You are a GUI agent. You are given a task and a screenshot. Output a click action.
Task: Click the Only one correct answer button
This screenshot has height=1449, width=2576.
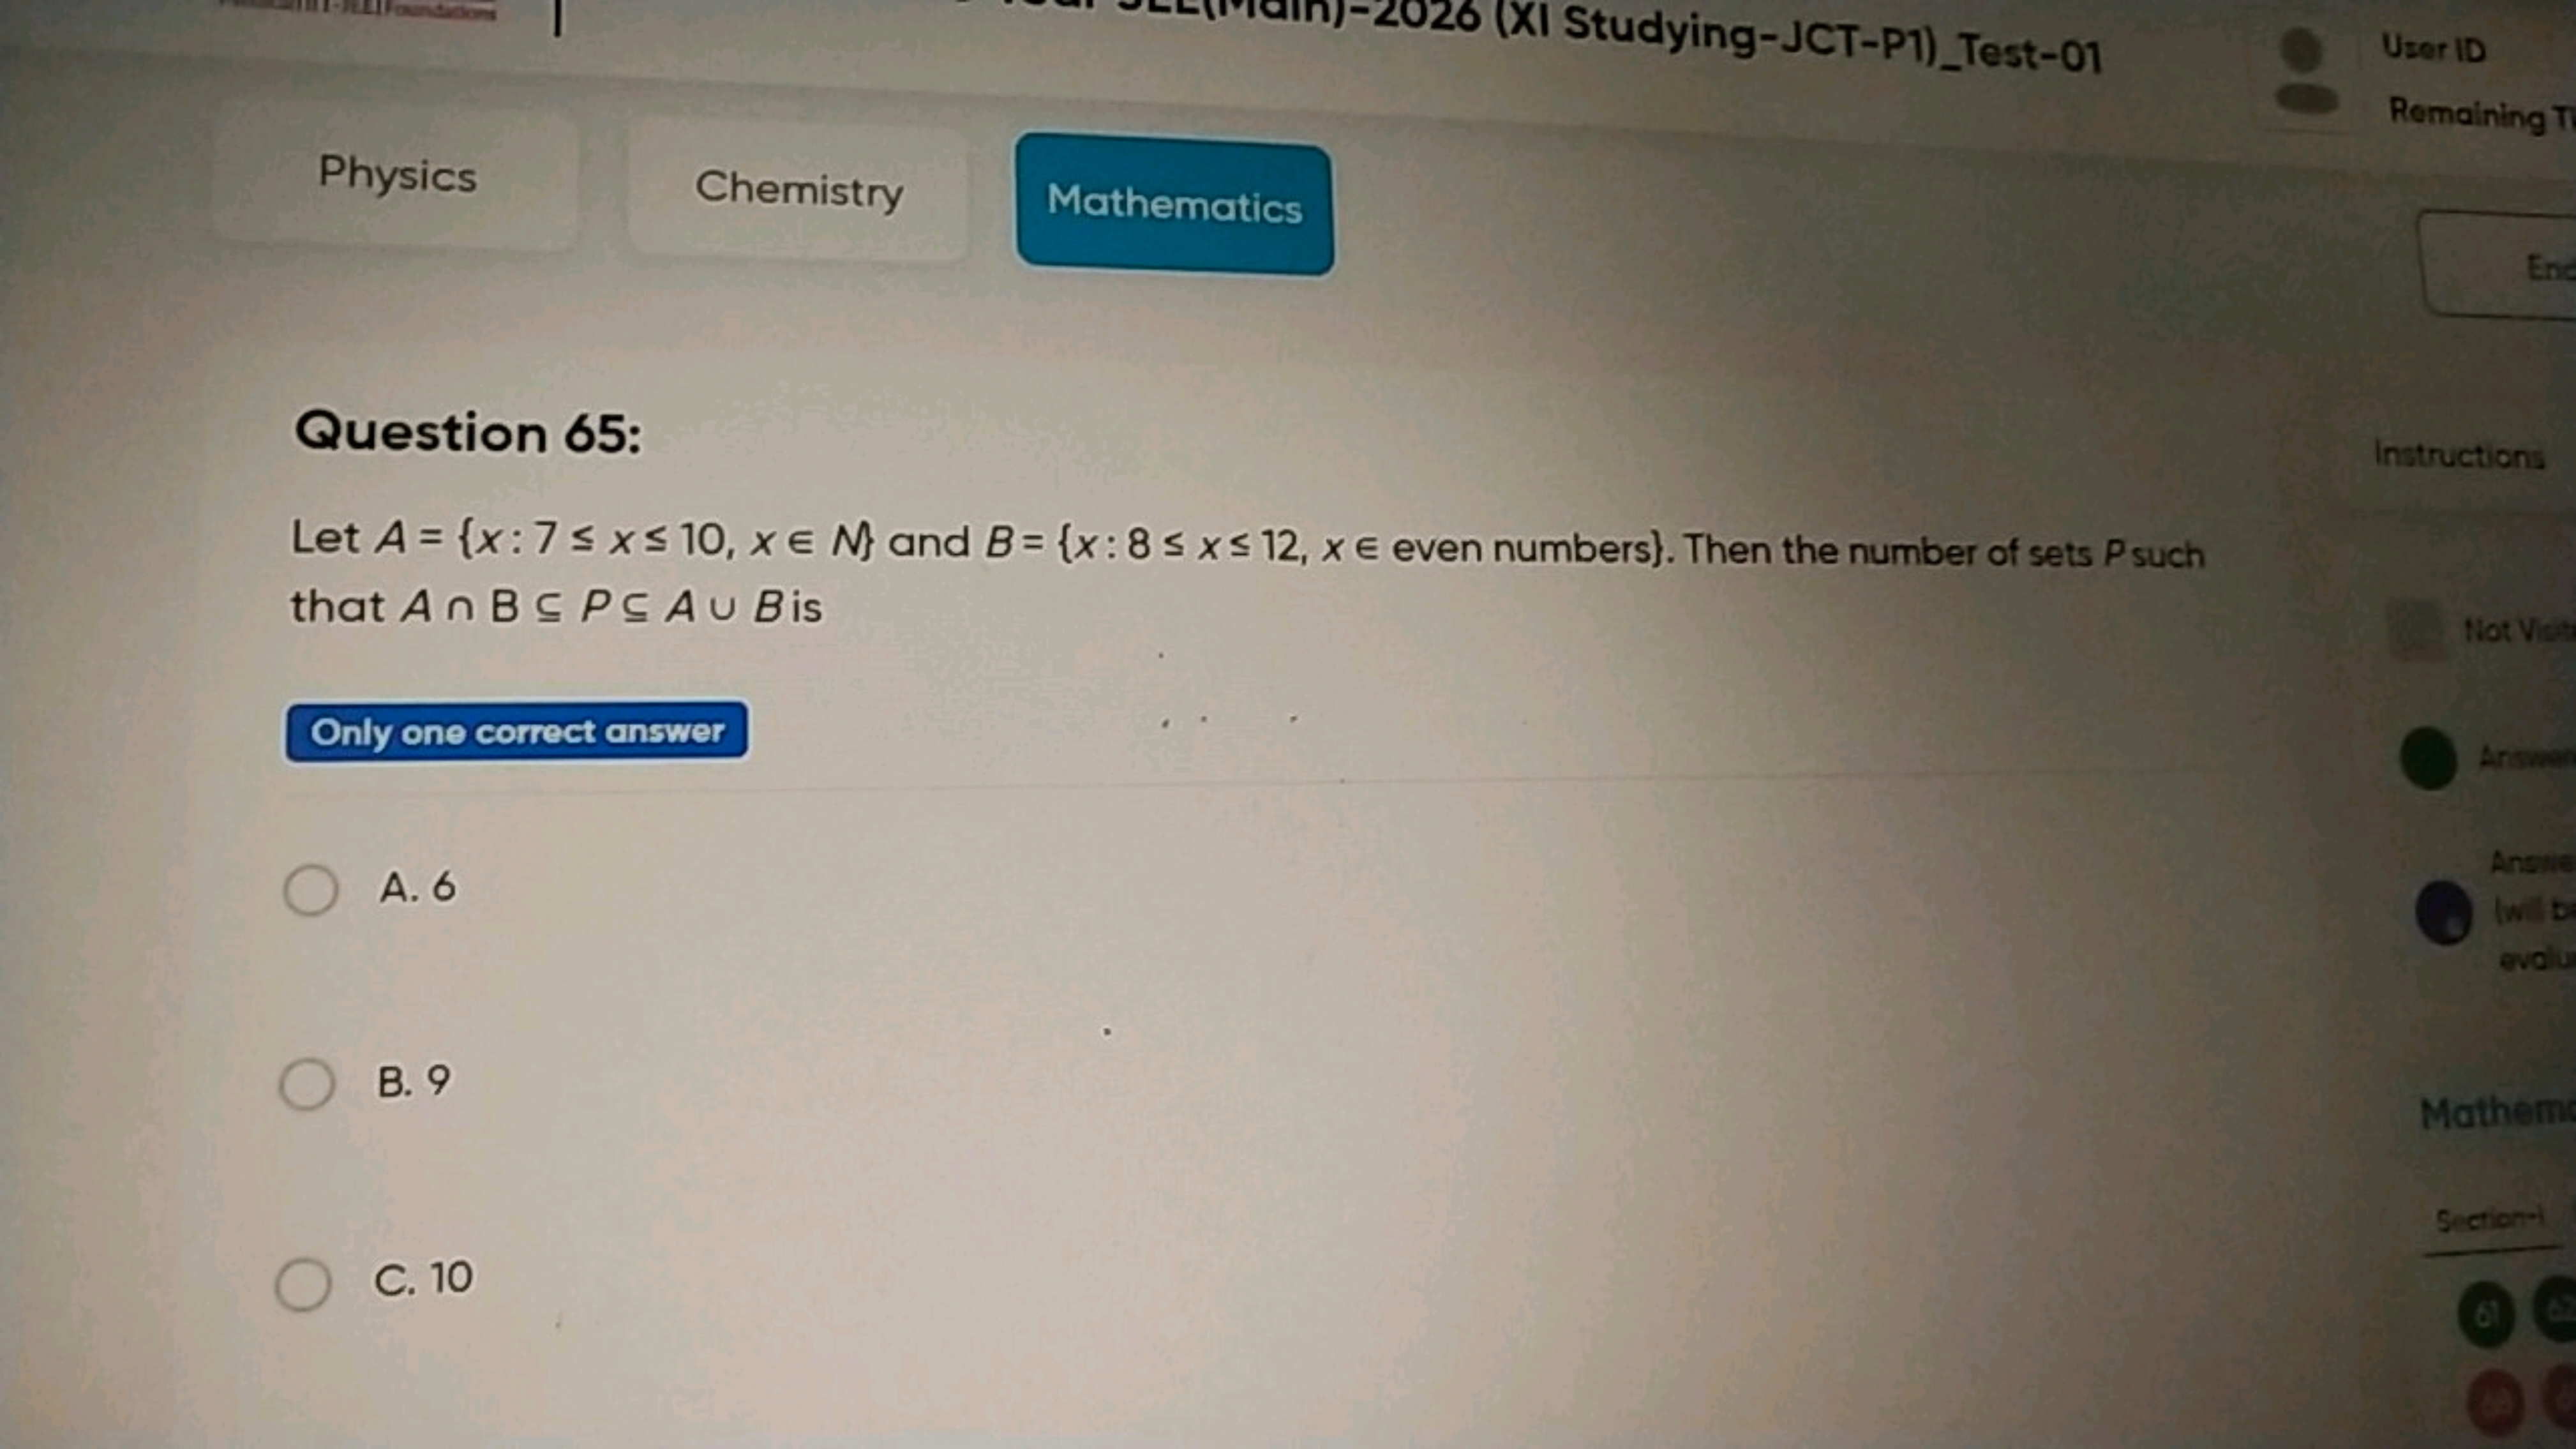pyautogui.click(x=515, y=731)
